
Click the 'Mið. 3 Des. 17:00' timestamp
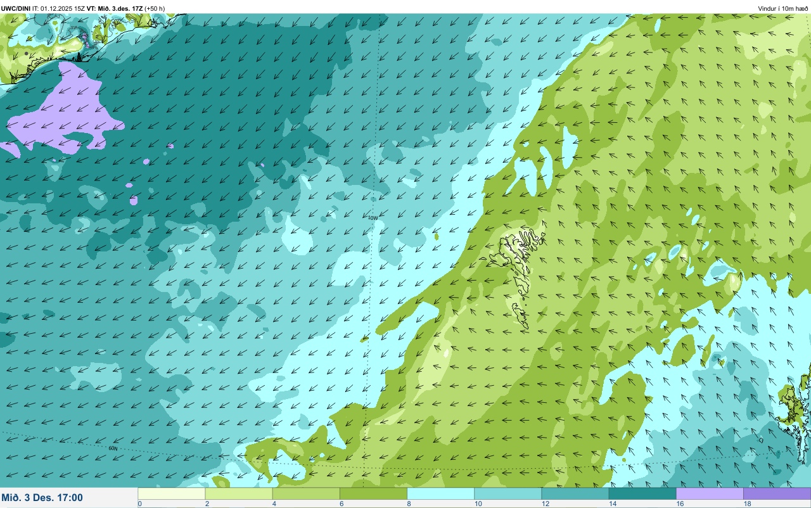tap(42, 497)
